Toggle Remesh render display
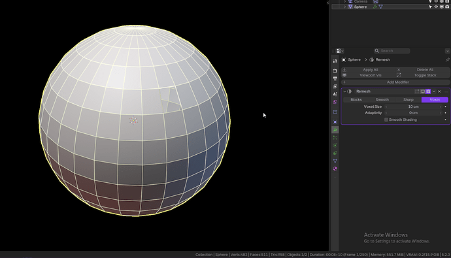The width and height of the screenshot is (451, 258). pyautogui.click(x=428, y=91)
